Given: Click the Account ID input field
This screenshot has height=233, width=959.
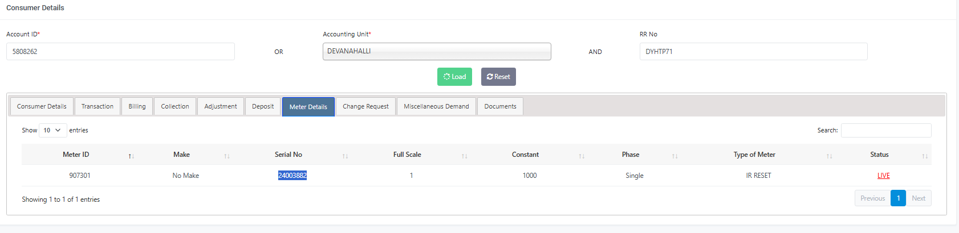Looking at the screenshot, I should [x=120, y=51].
